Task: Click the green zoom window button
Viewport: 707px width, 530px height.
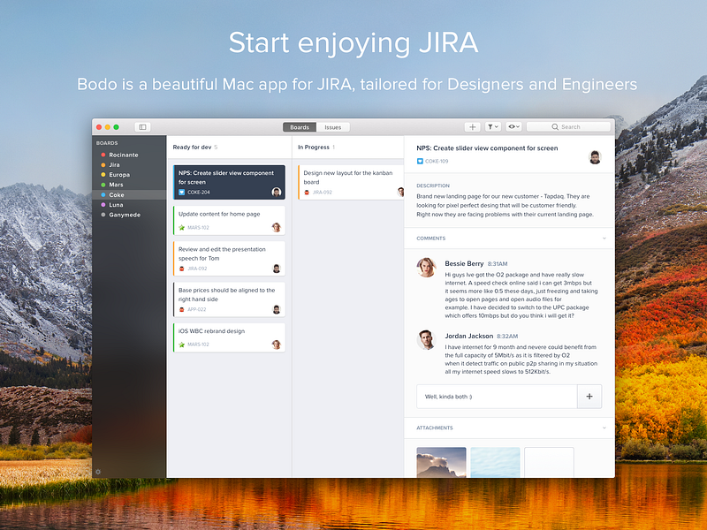Action: (x=117, y=127)
